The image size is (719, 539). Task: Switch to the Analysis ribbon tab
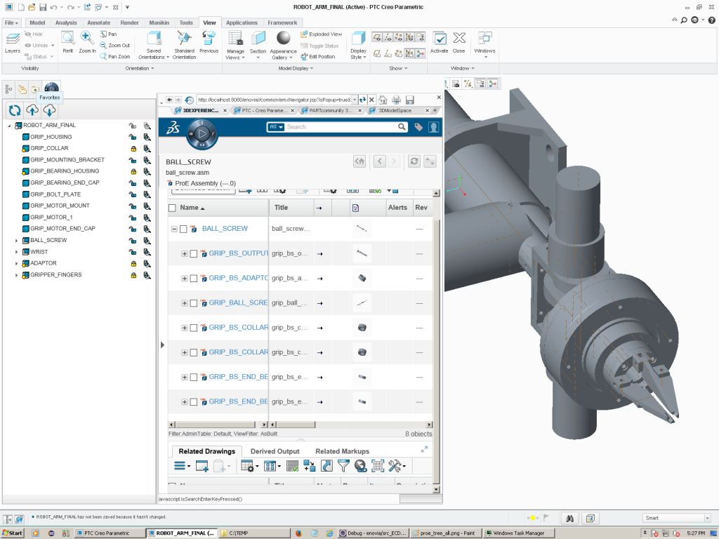click(66, 22)
